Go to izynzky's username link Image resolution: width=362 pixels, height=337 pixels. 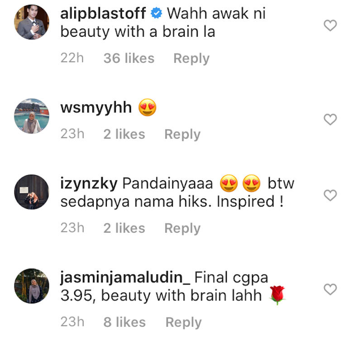[x=89, y=184]
